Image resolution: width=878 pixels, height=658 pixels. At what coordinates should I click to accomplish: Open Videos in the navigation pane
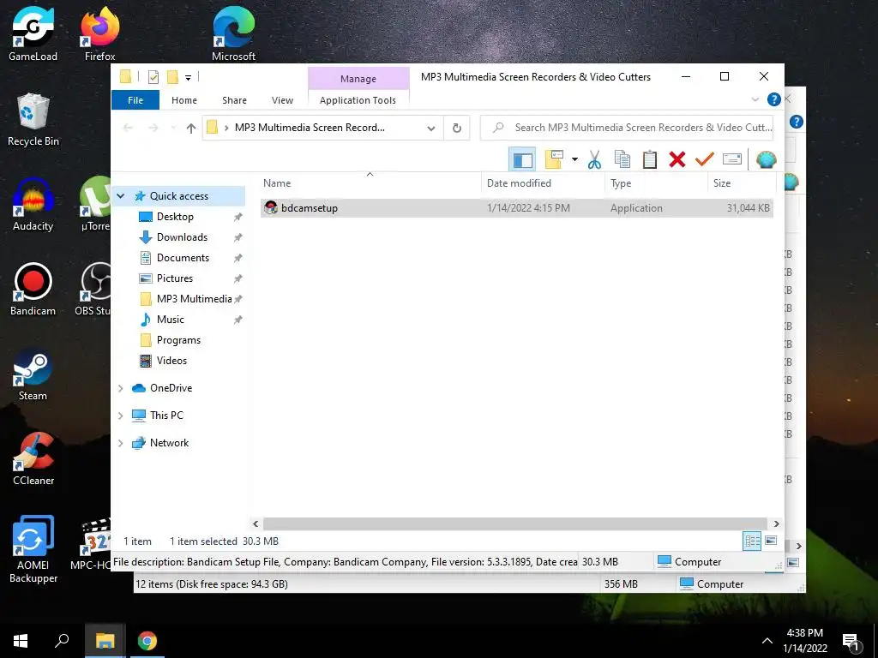[171, 361]
